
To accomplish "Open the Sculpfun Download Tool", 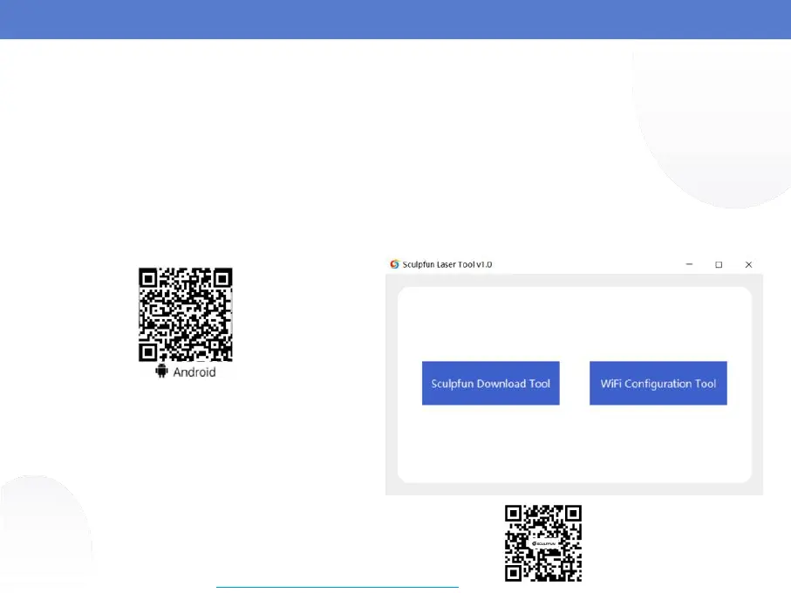I will [490, 383].
